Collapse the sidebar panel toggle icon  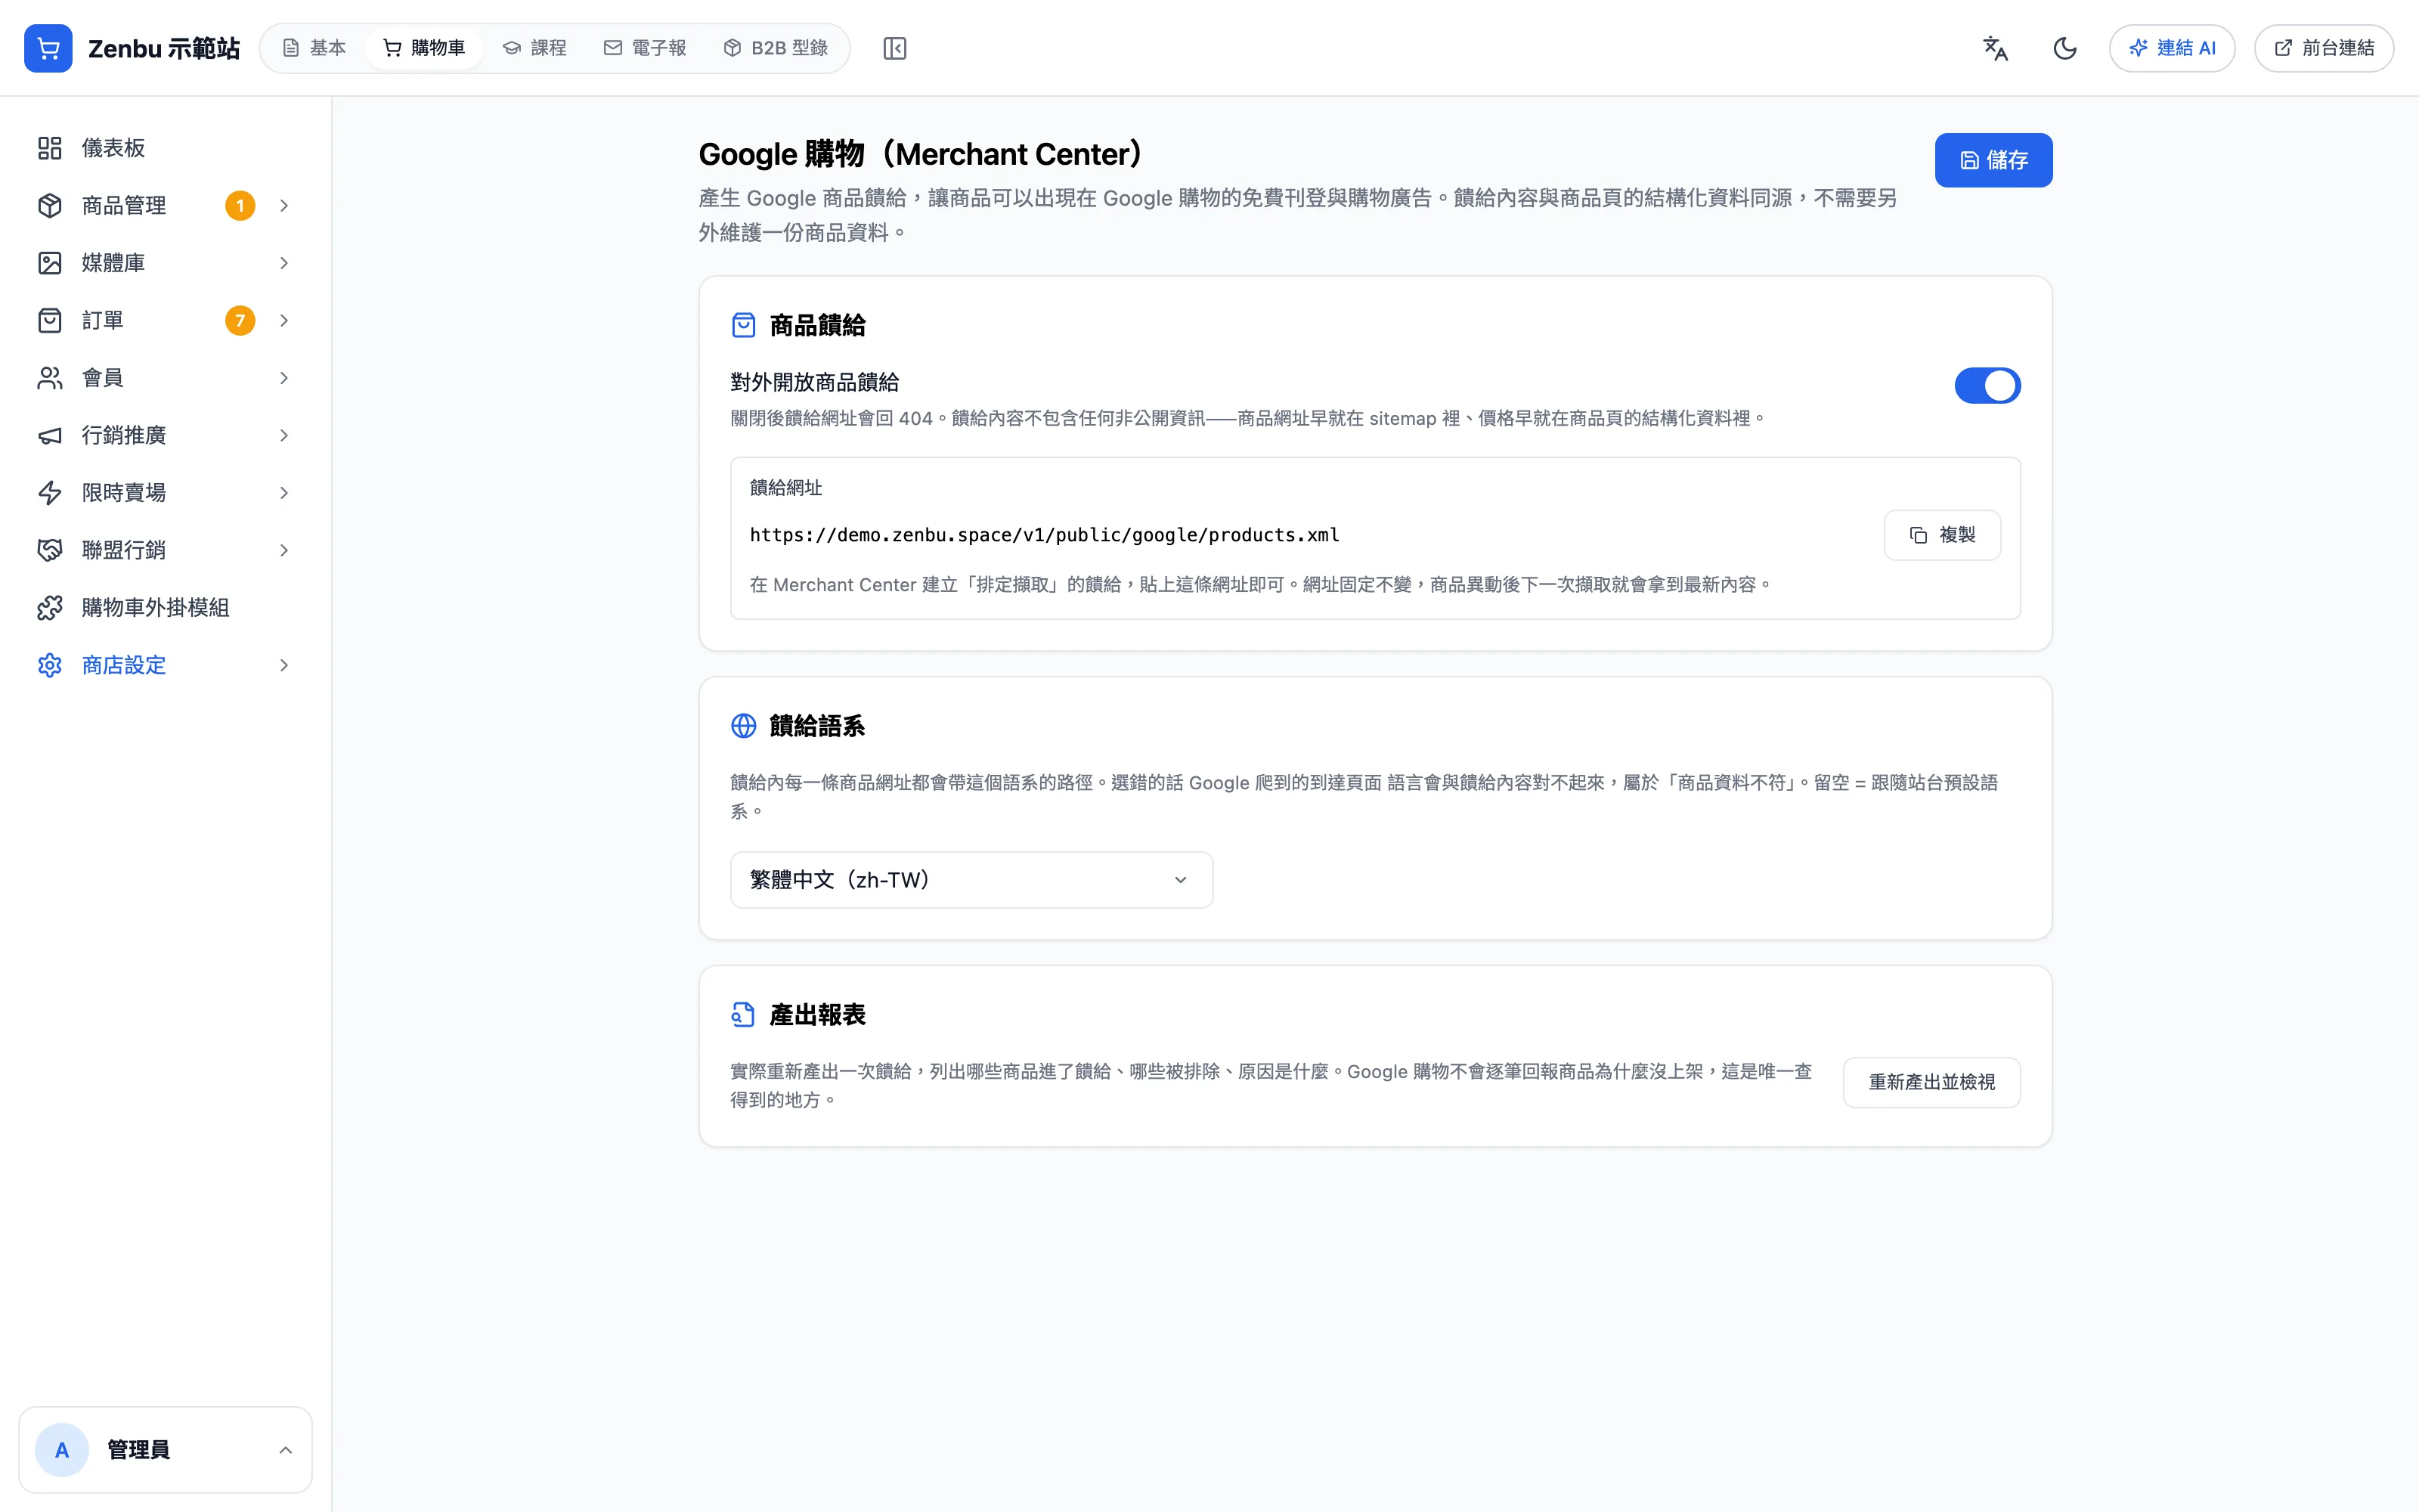[894, 48]
